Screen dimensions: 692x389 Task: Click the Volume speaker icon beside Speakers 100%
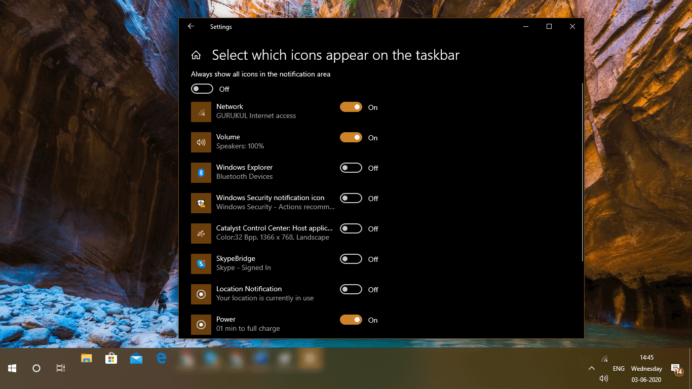coord(201,142)
